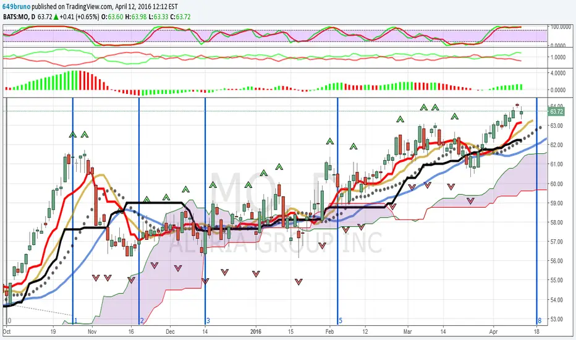Click the Mar label on time axis
This screenshot has width=576, height=340.
[408, 331]
